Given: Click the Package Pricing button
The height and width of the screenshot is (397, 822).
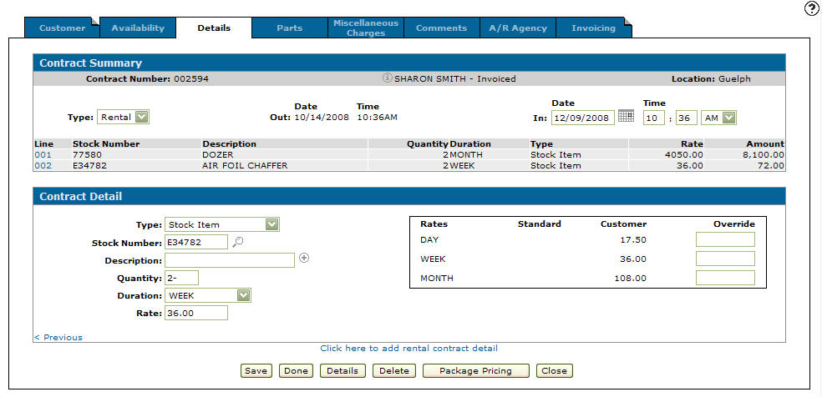Looking at the screenshot, I should [475, 370].
